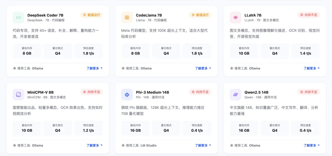
Task: Click the 1.2 t/s speed box on MiniCPM-V
Action: coord(89,128)
